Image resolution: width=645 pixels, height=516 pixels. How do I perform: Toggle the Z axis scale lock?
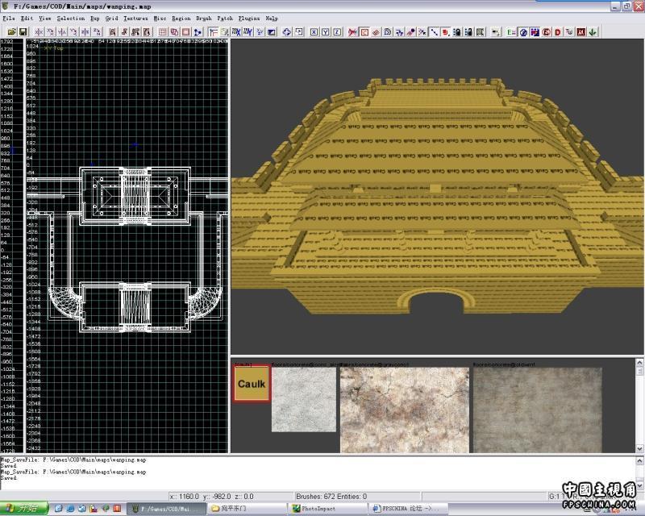pyautogui.click(x=337, y=32)
